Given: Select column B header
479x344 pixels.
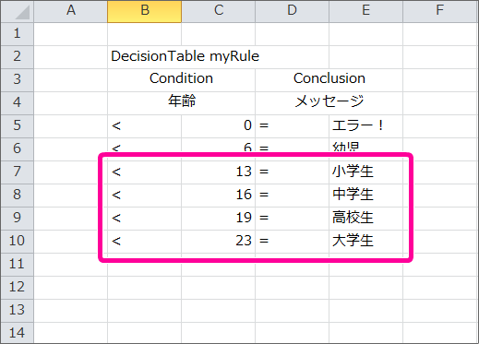Looking at the screenshot, I should (x=145, y=11).
